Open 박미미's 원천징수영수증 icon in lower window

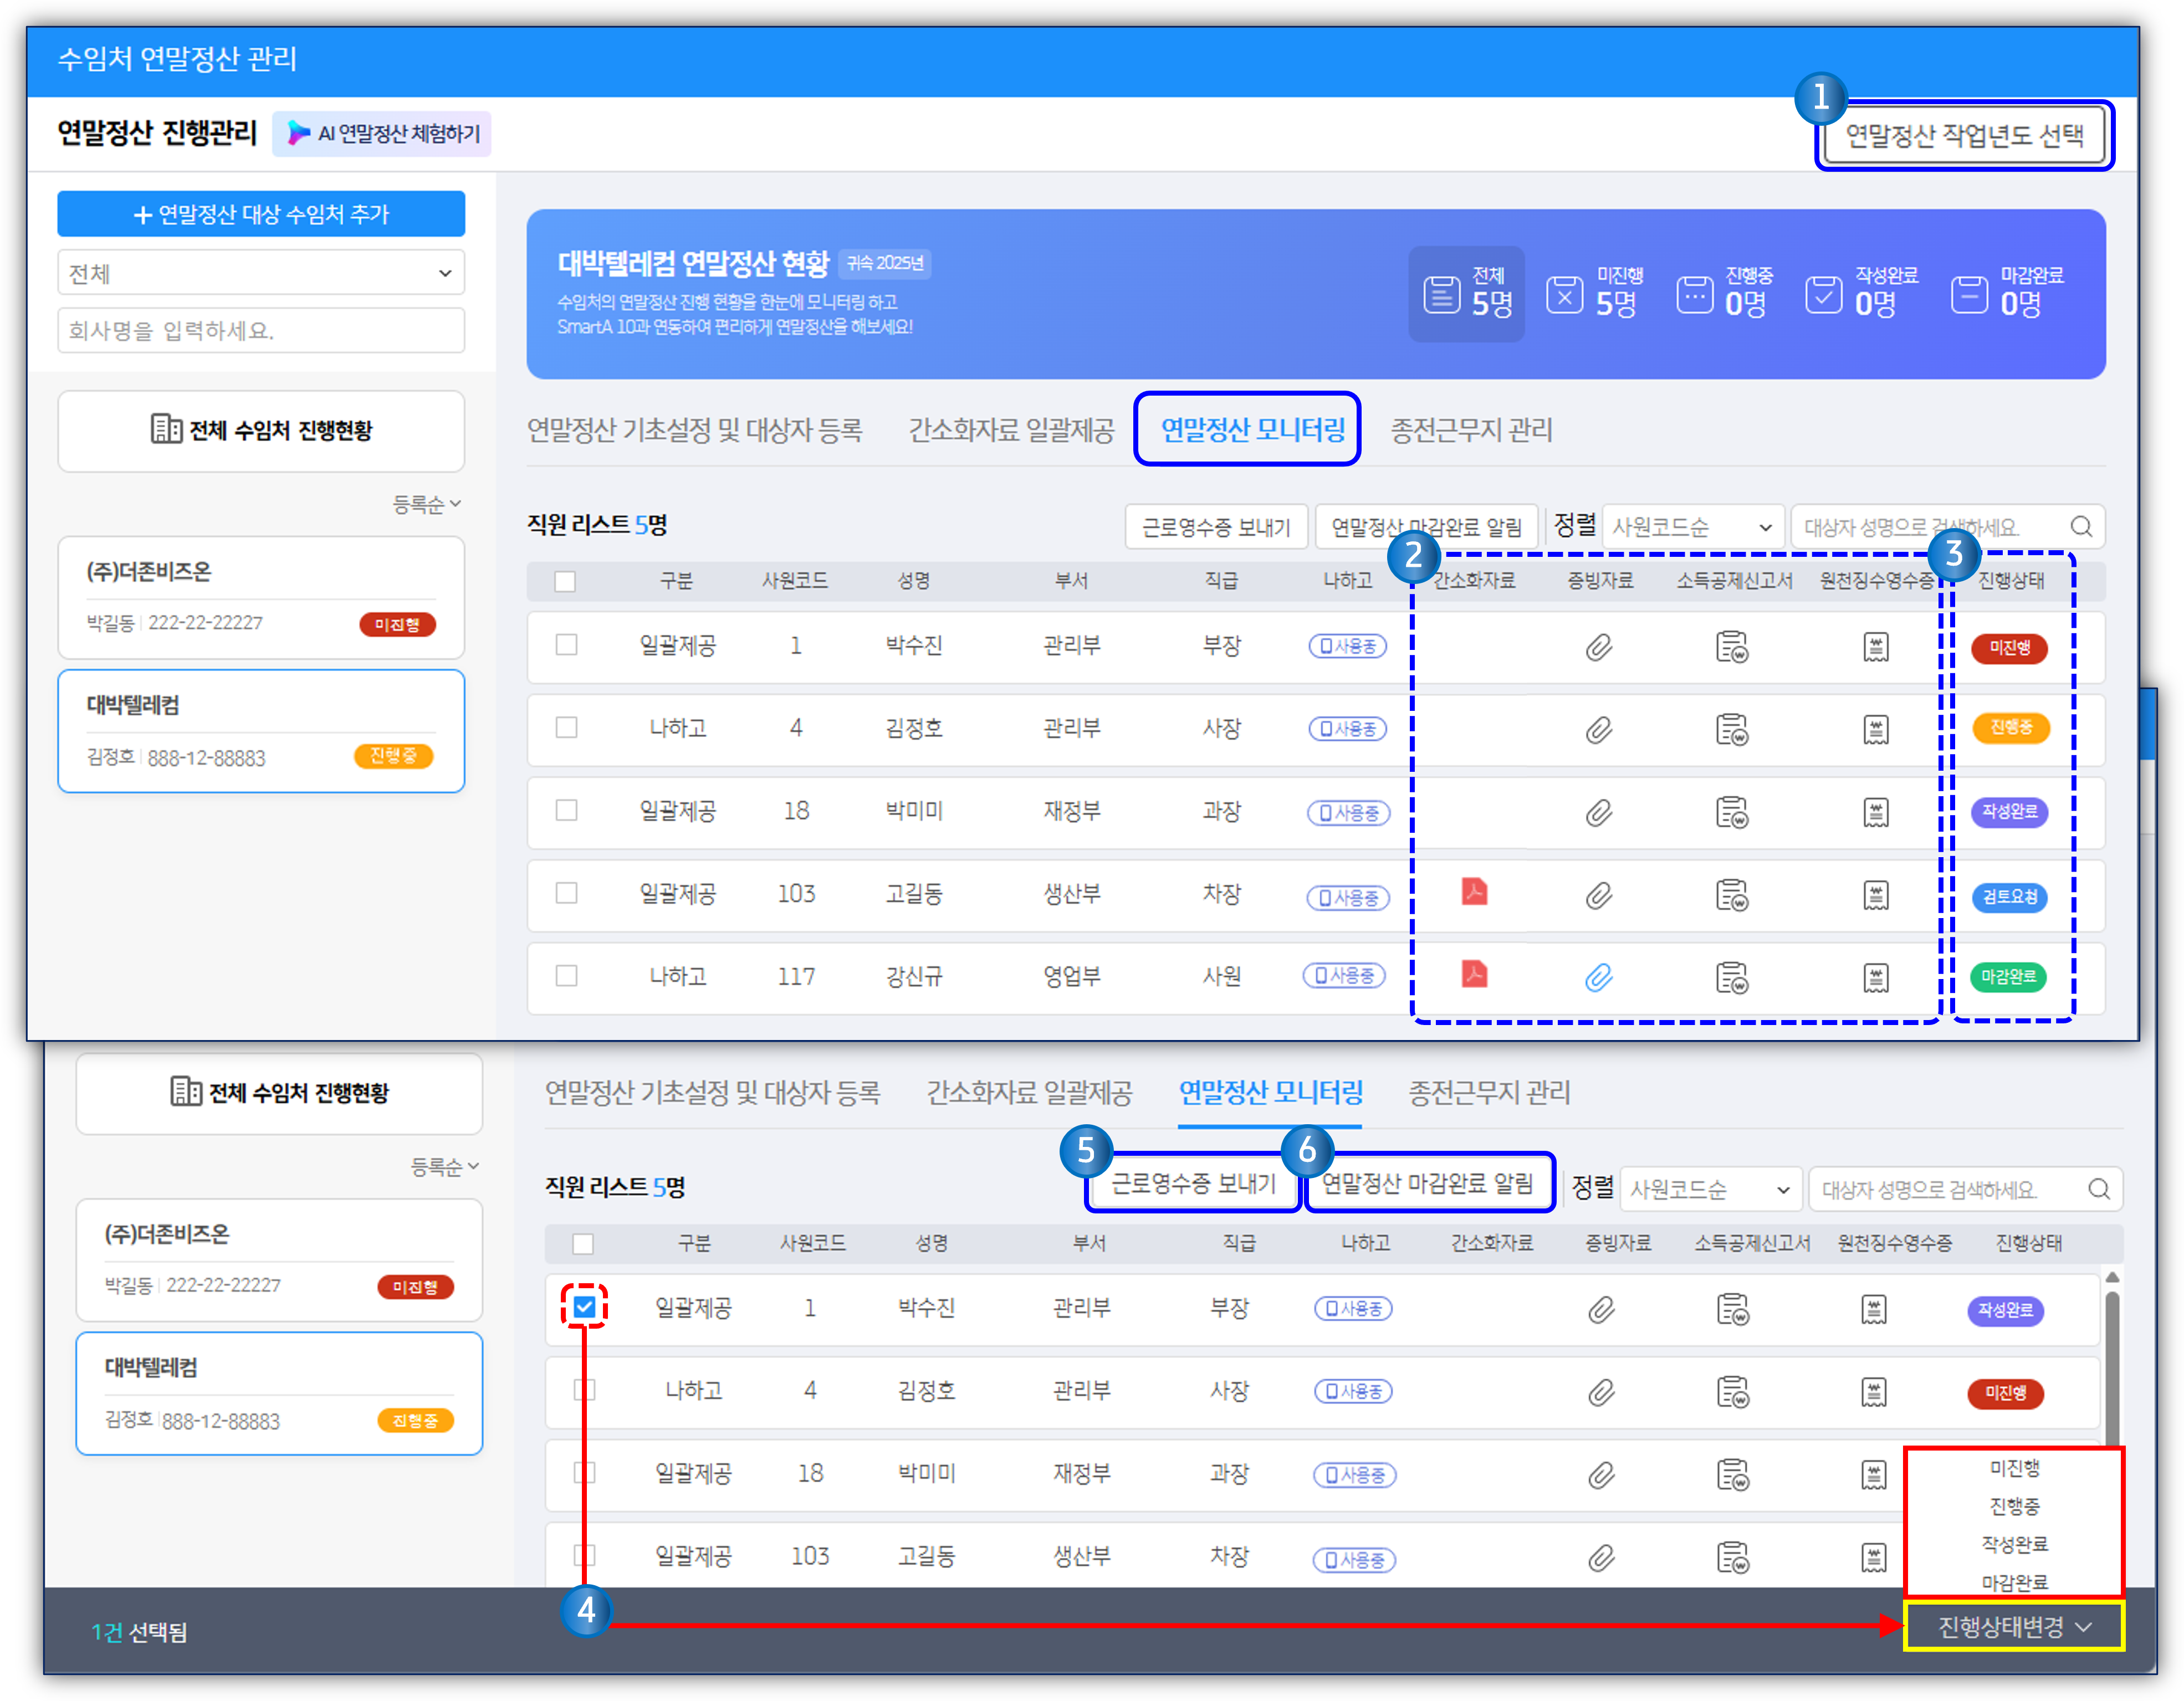[1873, 1474]
